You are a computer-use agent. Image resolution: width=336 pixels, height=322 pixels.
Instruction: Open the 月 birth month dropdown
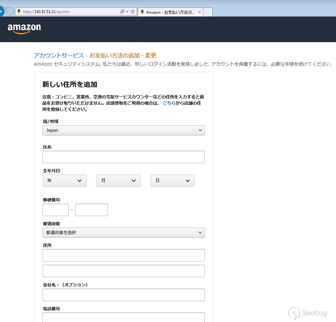pyautogui.click(x=118, y=181)
